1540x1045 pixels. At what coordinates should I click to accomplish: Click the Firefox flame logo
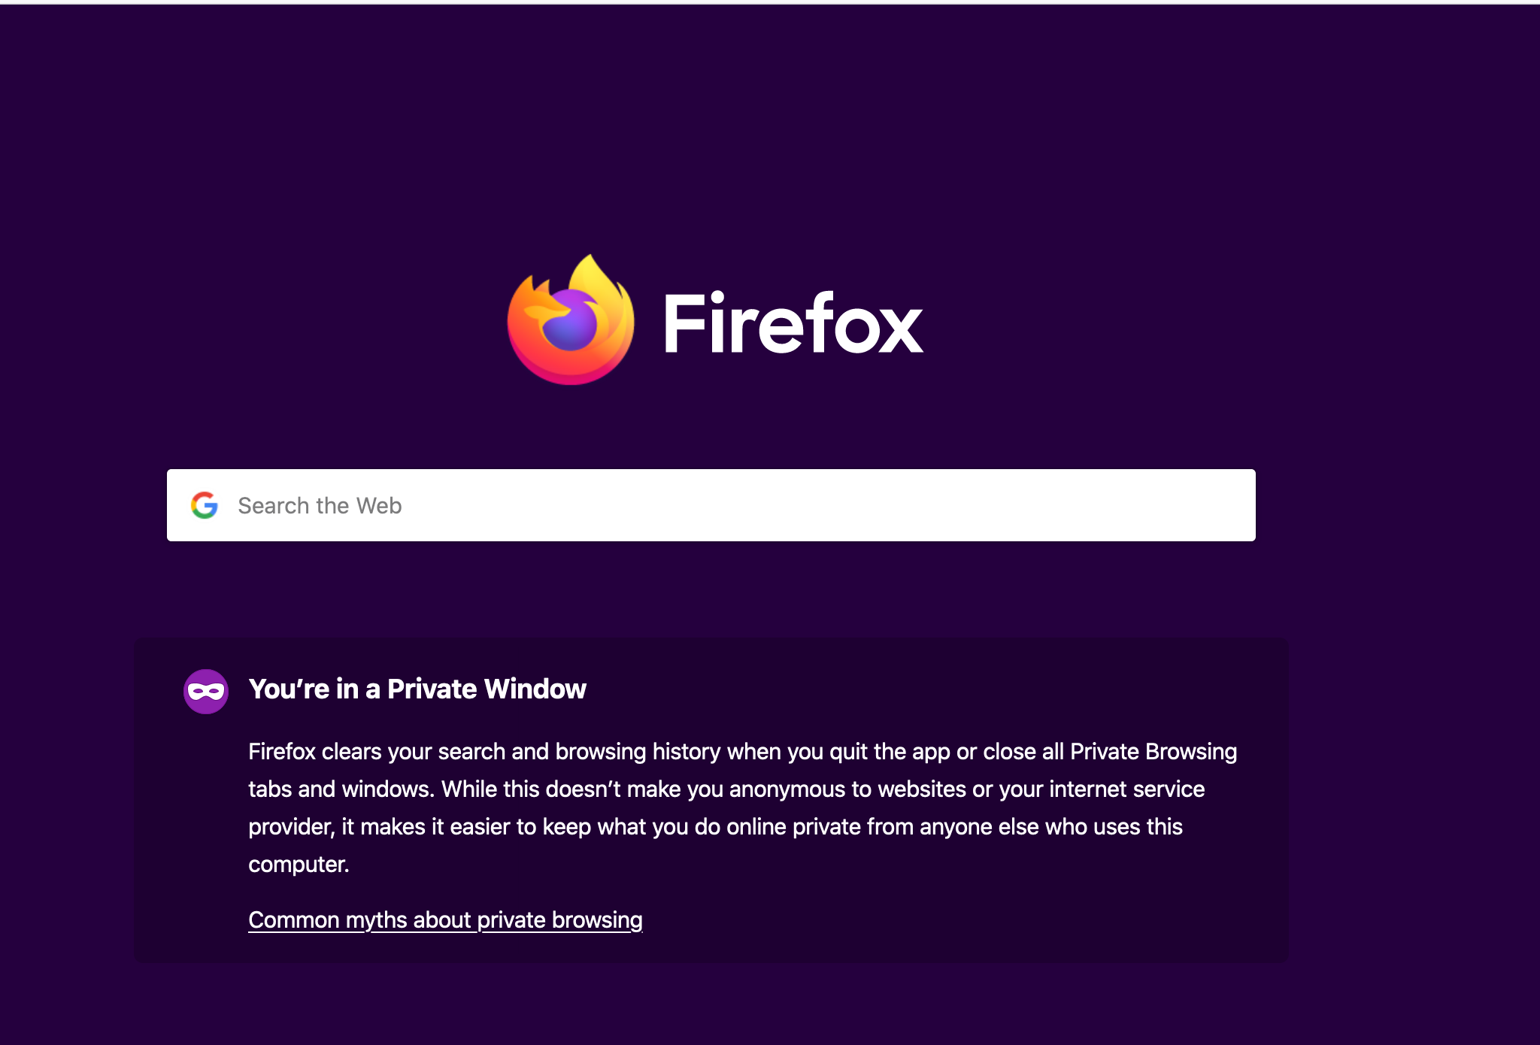click(571, 321)
